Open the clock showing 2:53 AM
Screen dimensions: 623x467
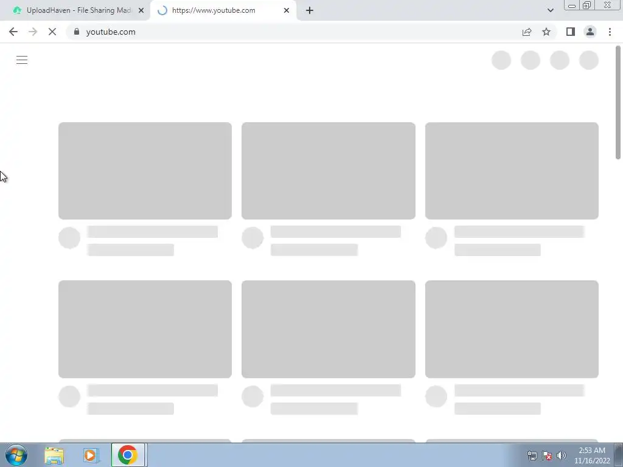click(x=592, y=455)
